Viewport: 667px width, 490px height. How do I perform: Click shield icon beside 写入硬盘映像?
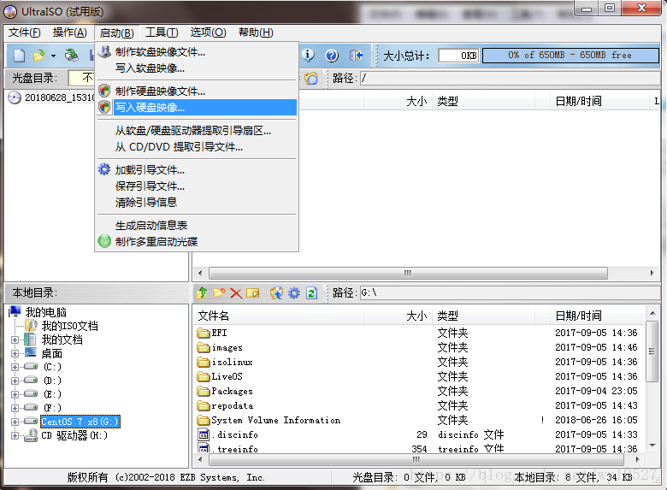104,107
